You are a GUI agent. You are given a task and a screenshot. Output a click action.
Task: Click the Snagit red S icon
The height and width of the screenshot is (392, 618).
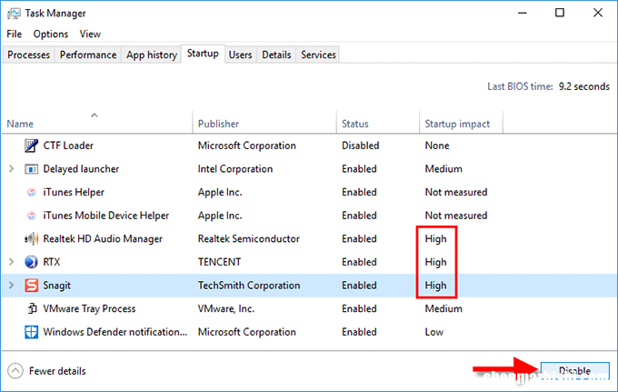31,285
